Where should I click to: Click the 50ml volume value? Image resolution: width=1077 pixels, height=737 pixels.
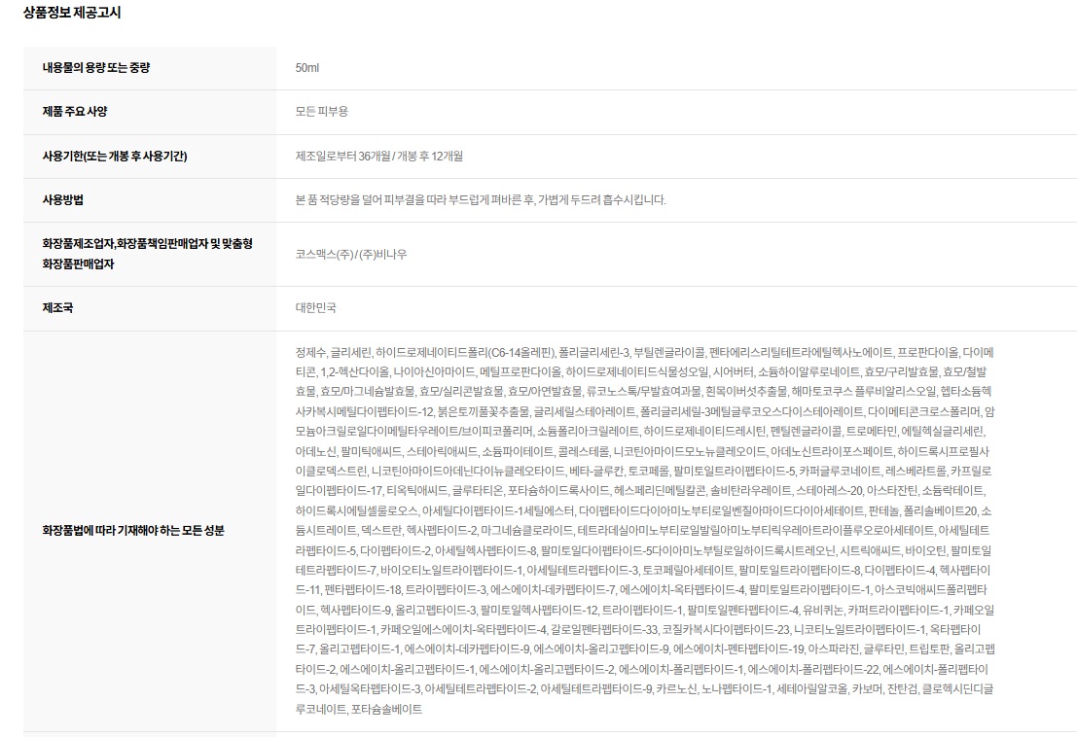(x=307, y=67)
